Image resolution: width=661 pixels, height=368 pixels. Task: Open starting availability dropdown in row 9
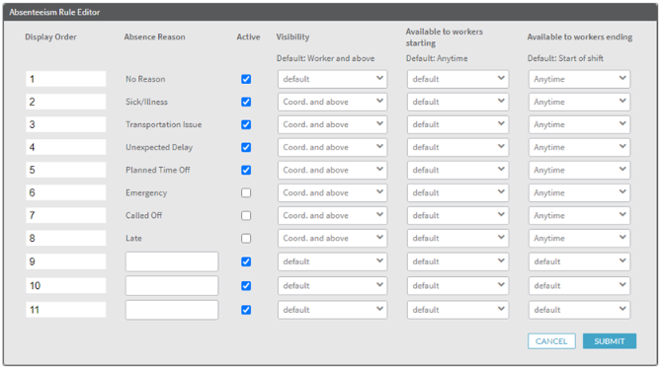click(x=457, y=261)
